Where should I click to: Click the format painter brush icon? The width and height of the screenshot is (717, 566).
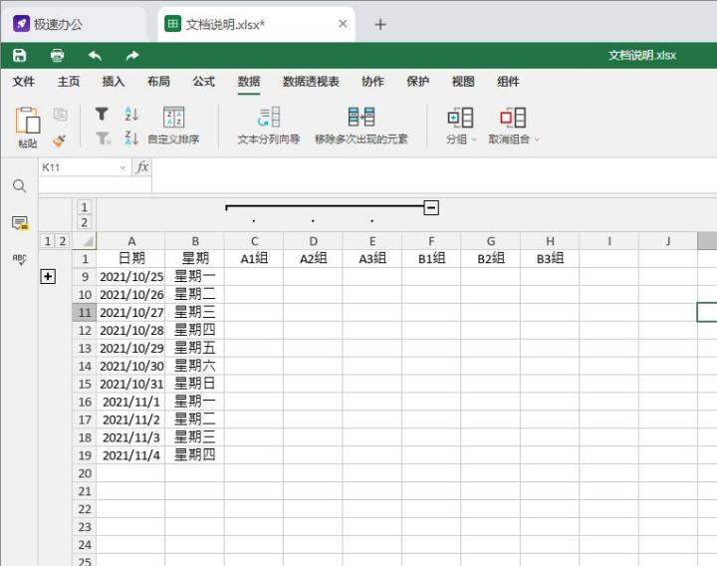click(59, 141)
